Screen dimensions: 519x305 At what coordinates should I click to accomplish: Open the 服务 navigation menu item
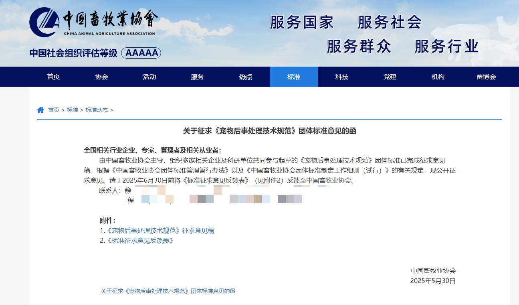(197, 77)
